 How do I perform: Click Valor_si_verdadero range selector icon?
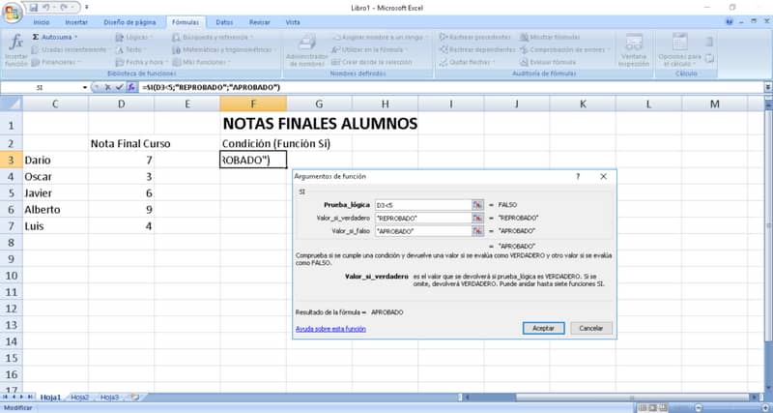[x=477, y=218]
